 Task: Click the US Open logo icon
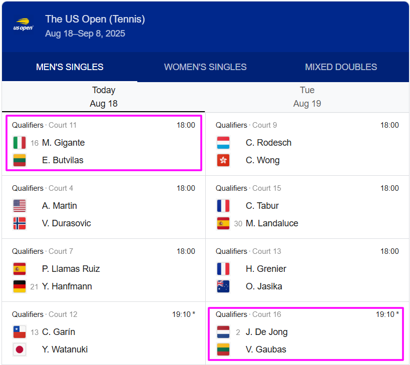pos(23,26)
